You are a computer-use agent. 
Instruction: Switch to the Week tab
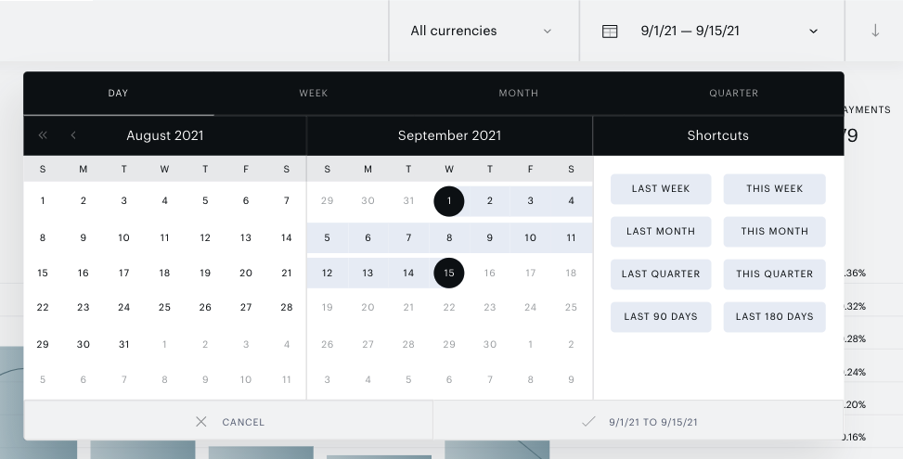coord(314,93)
